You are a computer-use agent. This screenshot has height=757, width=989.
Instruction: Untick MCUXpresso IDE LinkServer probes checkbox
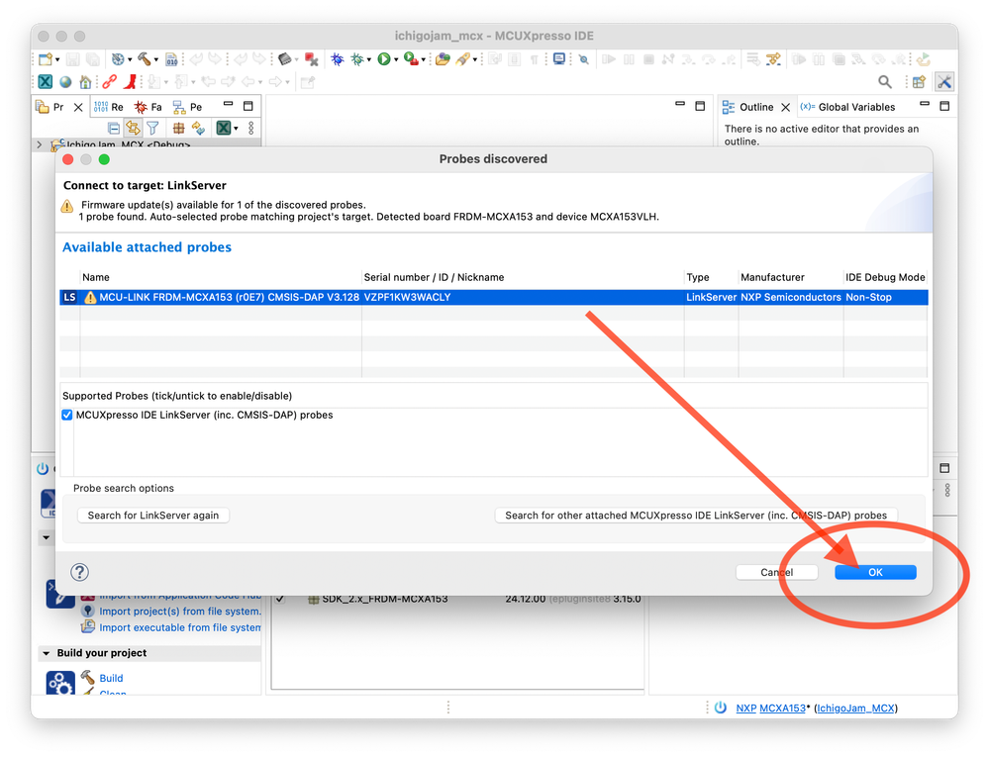(67, 415)
